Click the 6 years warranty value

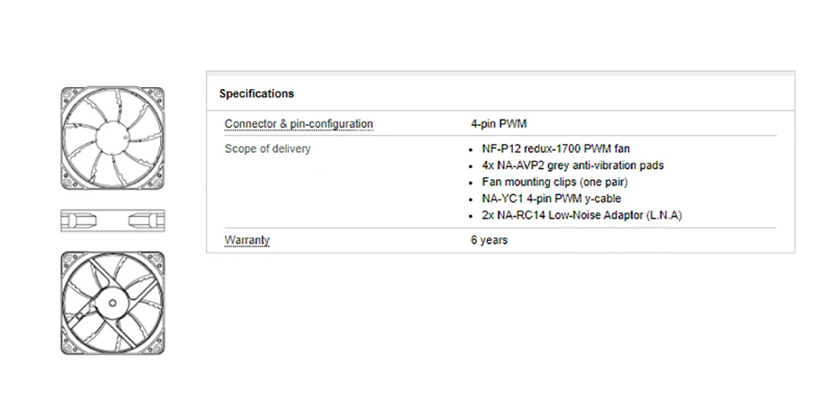coord(489,240)
